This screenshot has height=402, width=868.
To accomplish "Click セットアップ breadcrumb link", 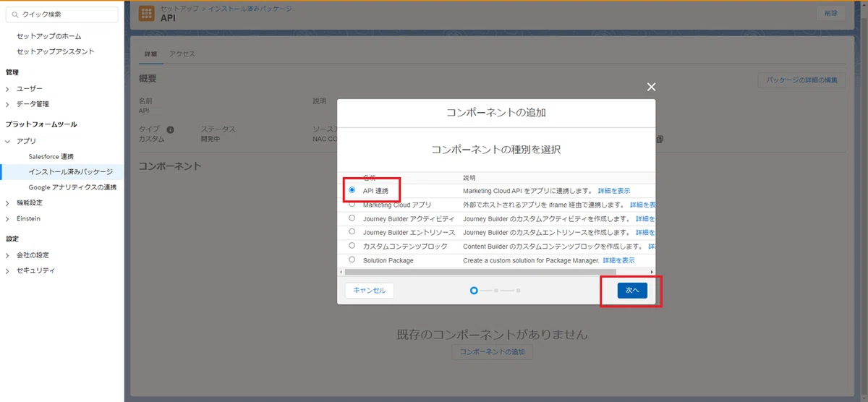I will click(180, 7).
